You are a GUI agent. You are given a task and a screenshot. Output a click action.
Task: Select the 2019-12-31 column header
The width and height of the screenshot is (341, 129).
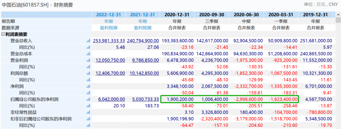(315, 15)
